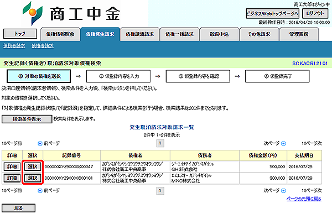Viewport: 332px width, 219px height.
Task: Click the bottom 前ページ arrow icon
Action: 40,191
